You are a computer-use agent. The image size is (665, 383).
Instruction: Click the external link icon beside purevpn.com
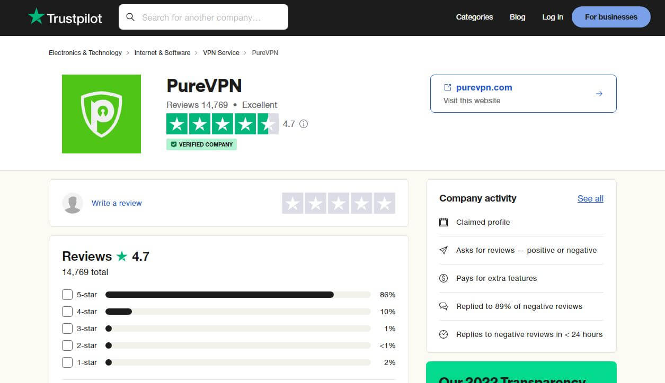[x=447, y=87]
